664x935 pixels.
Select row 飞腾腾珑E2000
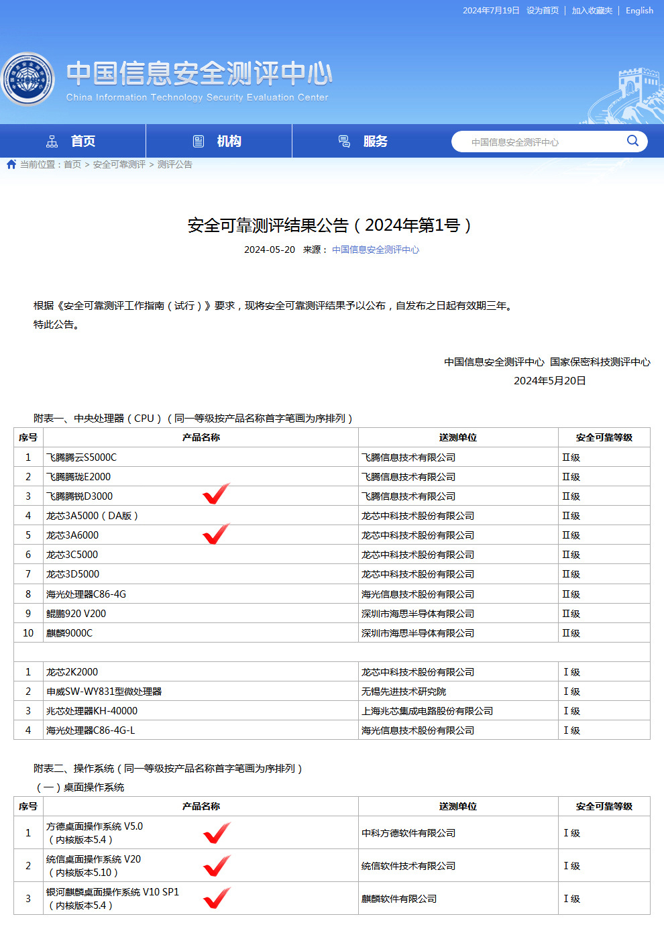[331, 477]
